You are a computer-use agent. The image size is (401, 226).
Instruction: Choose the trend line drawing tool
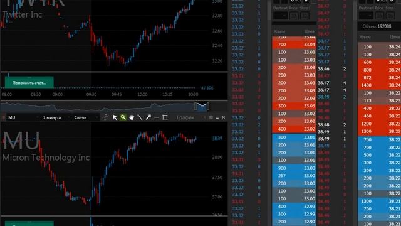point(140,117)
